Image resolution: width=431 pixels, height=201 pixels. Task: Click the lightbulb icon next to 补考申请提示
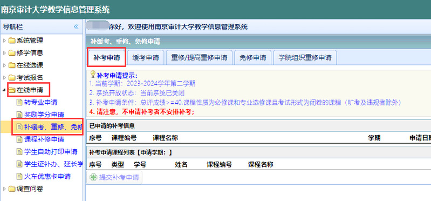click(93, 74)
